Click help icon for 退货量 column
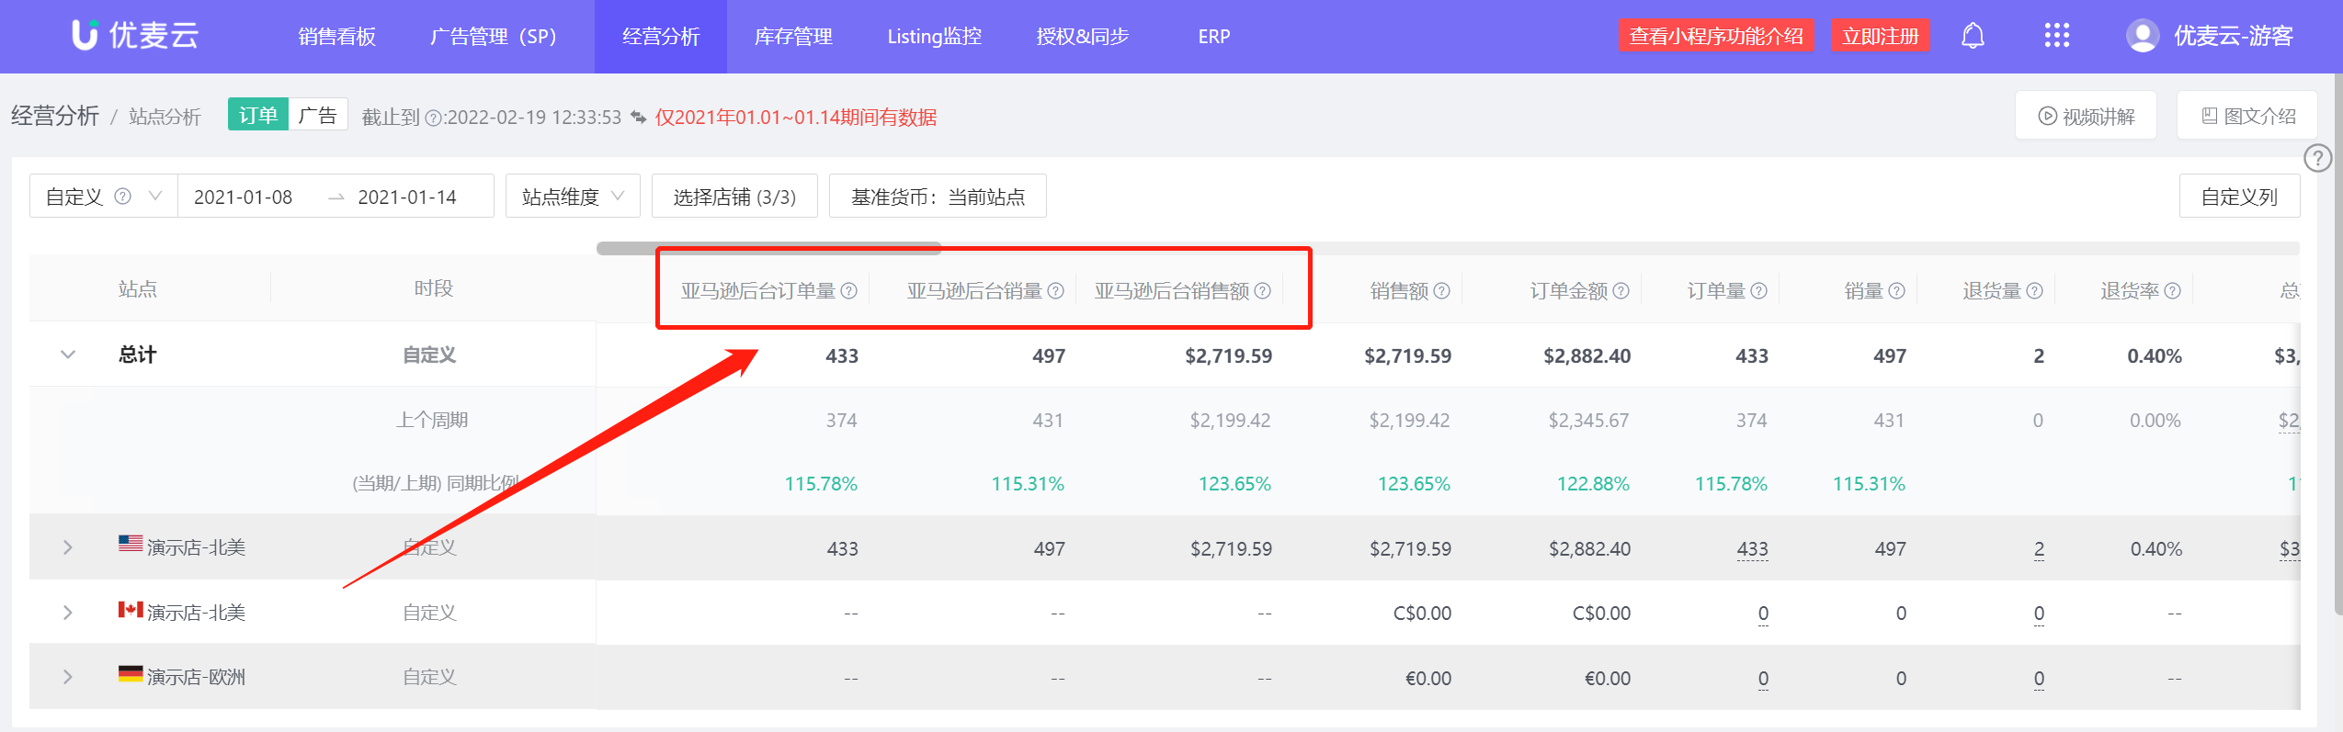The image size is (2343, 732). click(x=2034, y=291)
